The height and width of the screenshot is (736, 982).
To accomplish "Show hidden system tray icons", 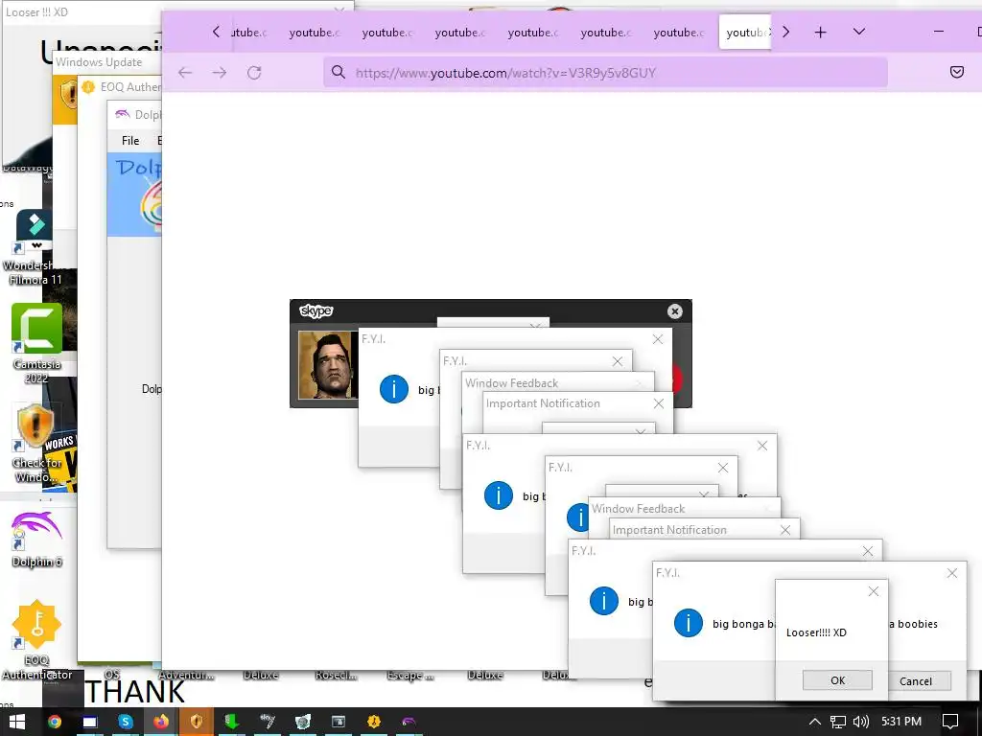I will click(814, 722).
